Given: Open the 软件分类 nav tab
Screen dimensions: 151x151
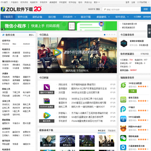Looking at the screenshot, I should (x=23, y=17).
